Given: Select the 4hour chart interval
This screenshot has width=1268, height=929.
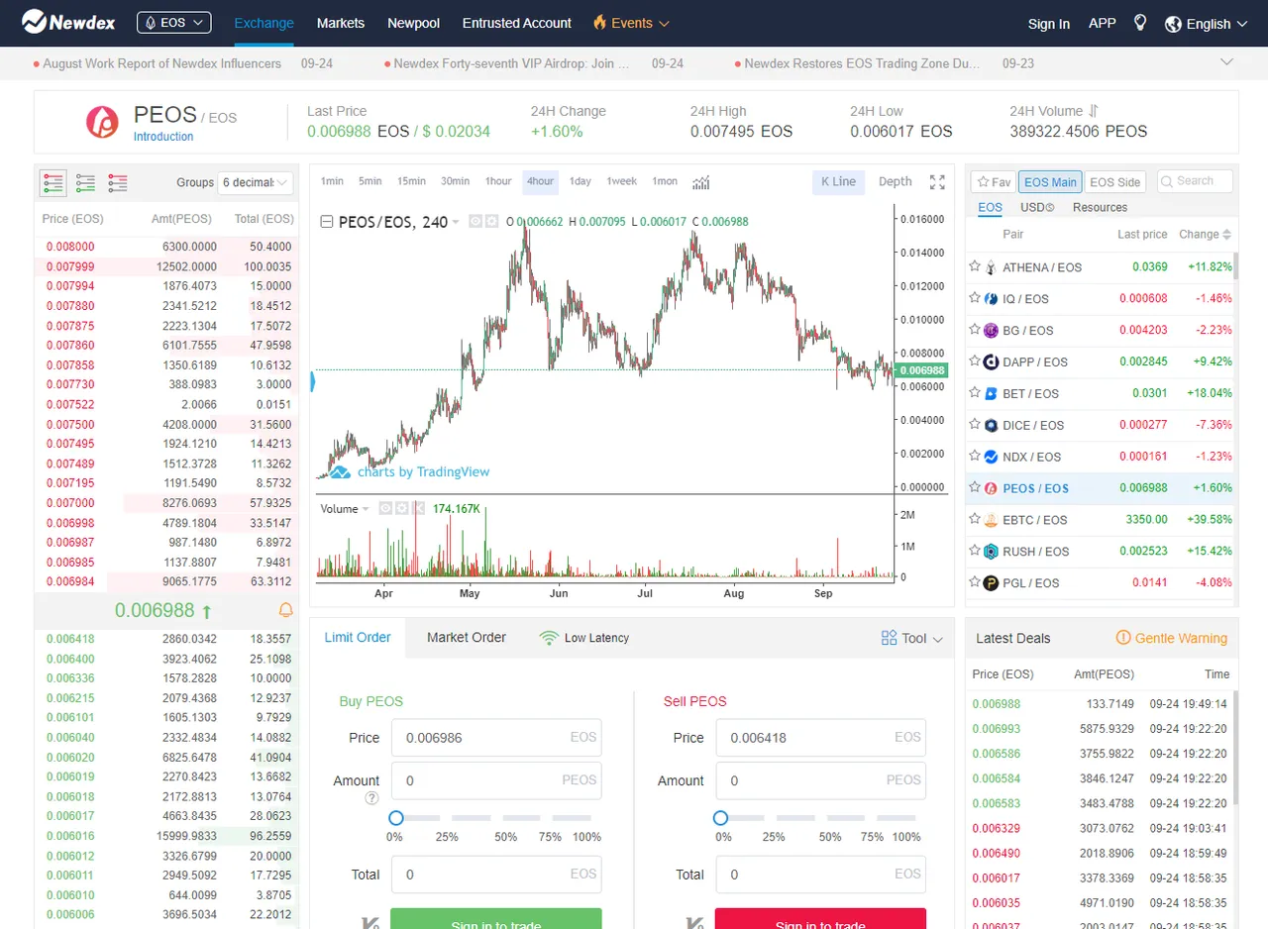Looking at the screenshot, I should (x=540, y=181).
